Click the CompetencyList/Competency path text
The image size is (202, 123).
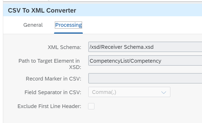pos(125,61)
